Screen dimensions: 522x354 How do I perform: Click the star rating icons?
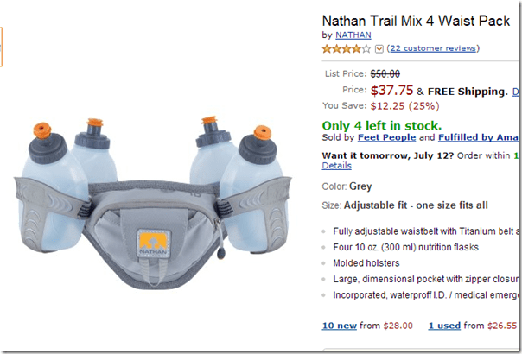coord(347,49)
